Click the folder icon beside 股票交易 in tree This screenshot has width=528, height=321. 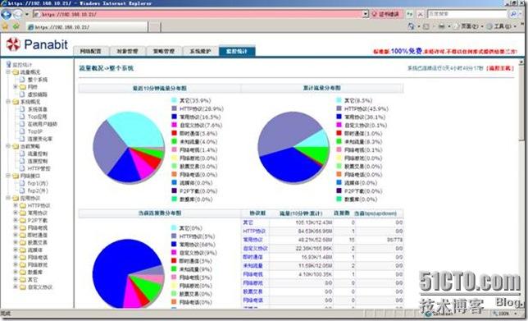coord(23,242)
